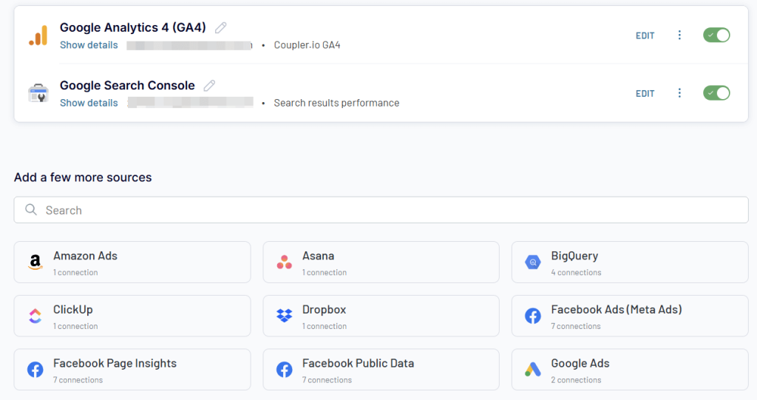Click the Facebook Public Data logo

click(285, 370)
